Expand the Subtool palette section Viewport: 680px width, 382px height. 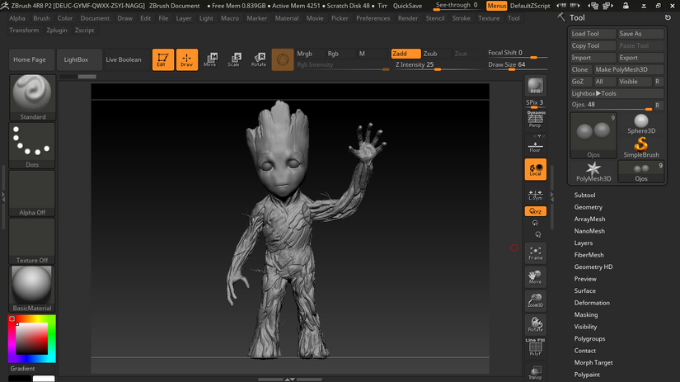584,196
